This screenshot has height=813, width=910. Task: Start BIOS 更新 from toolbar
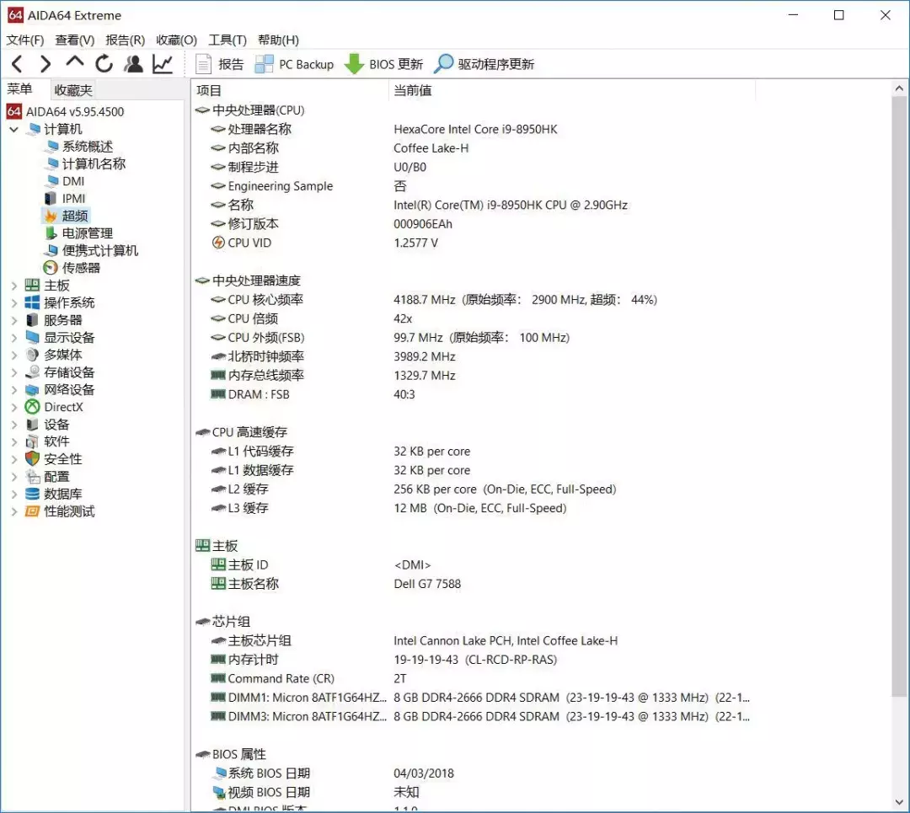click(383, 64)
